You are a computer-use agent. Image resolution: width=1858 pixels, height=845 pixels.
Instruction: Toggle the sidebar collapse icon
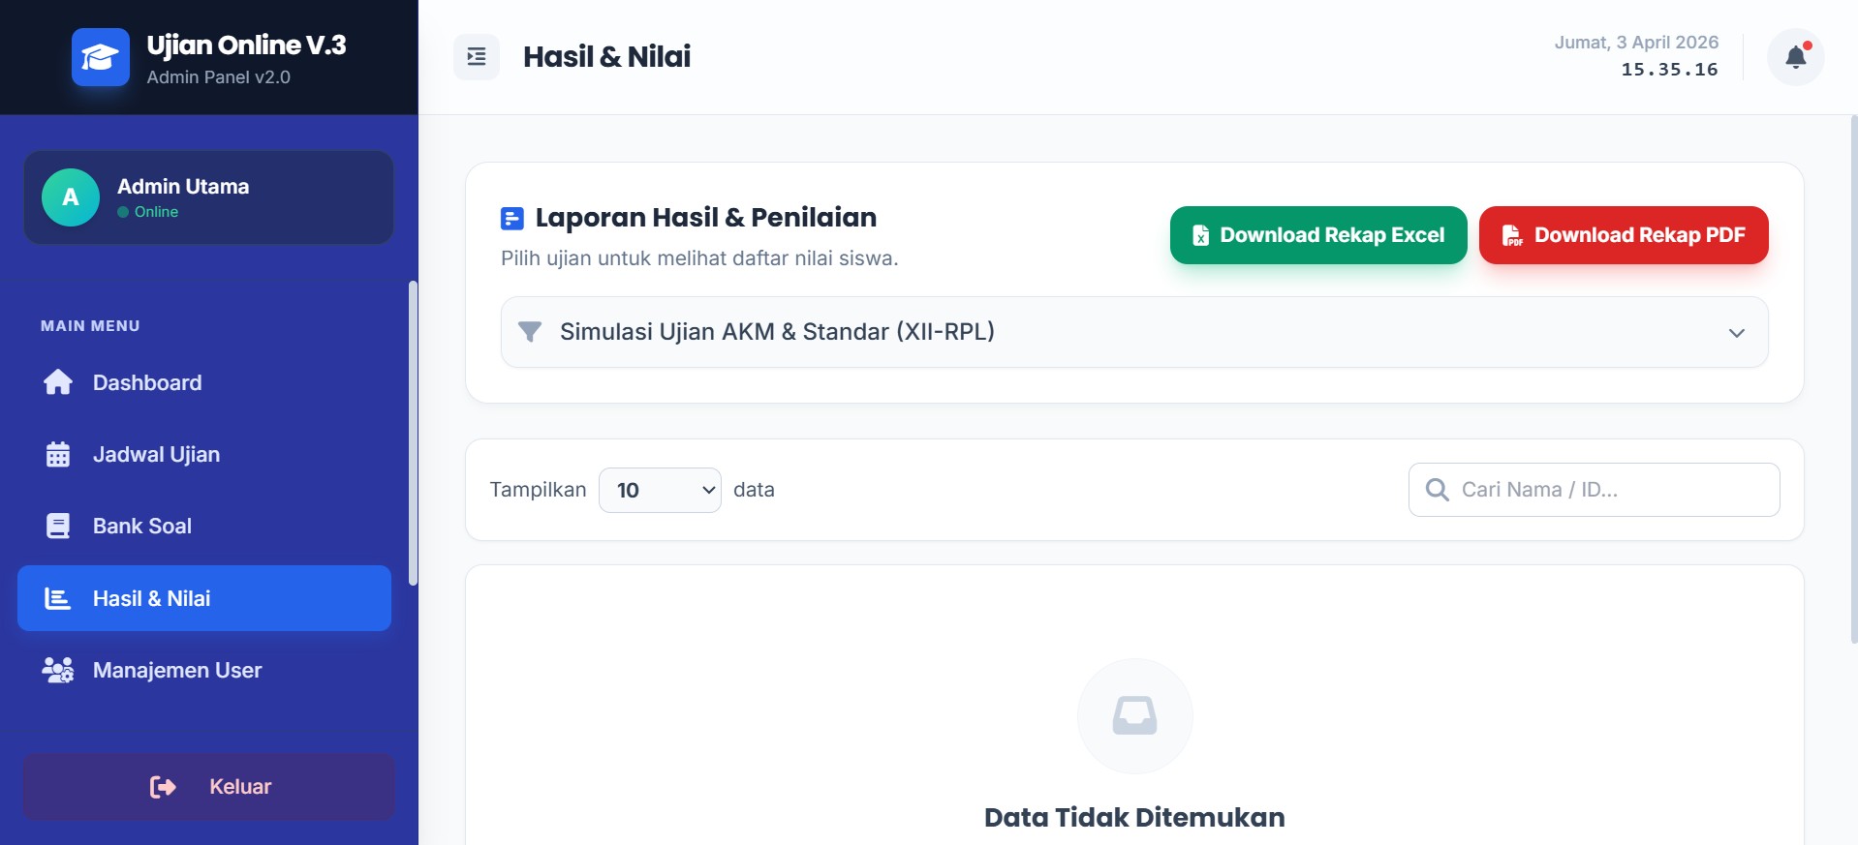tap(477, 57)
